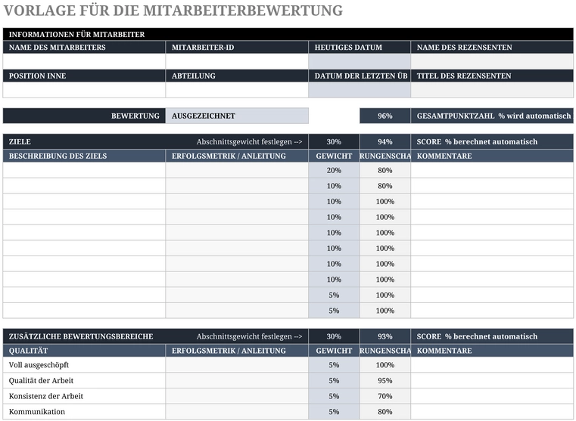
Task: Click the comments cell in the 20% row
Action: pyautogui.click(x=492, y=170)
